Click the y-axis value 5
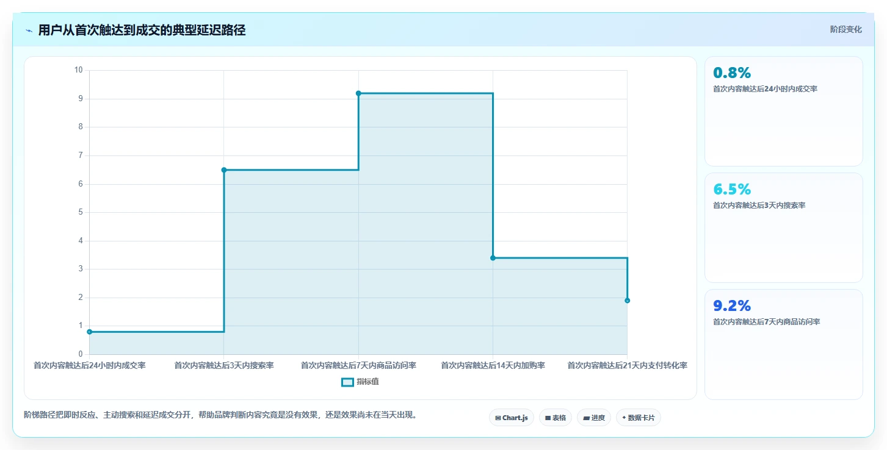Image resolution: width=887 pixels, height=450 pixels. 80,212
